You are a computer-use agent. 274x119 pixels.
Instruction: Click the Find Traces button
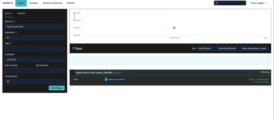[57, 88]
